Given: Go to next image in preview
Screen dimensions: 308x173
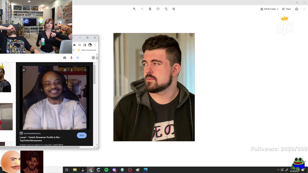Looking at the screenshot, I should [x=85, y=70].
